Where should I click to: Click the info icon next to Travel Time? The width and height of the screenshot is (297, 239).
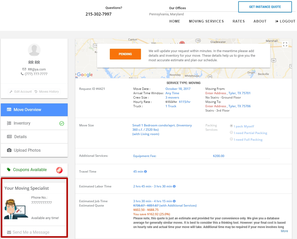[146, 172]
